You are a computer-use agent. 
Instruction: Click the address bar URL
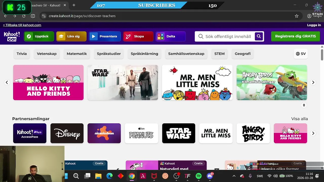pos(82,16)
